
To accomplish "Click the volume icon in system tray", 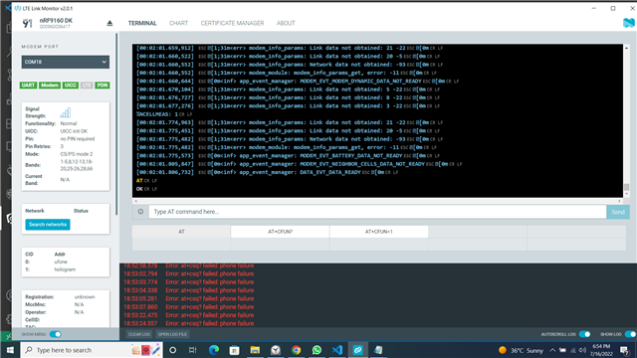I will [582, 350].
